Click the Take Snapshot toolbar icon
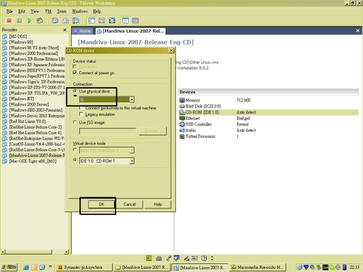The image size is (363, 272). (55, 20)
